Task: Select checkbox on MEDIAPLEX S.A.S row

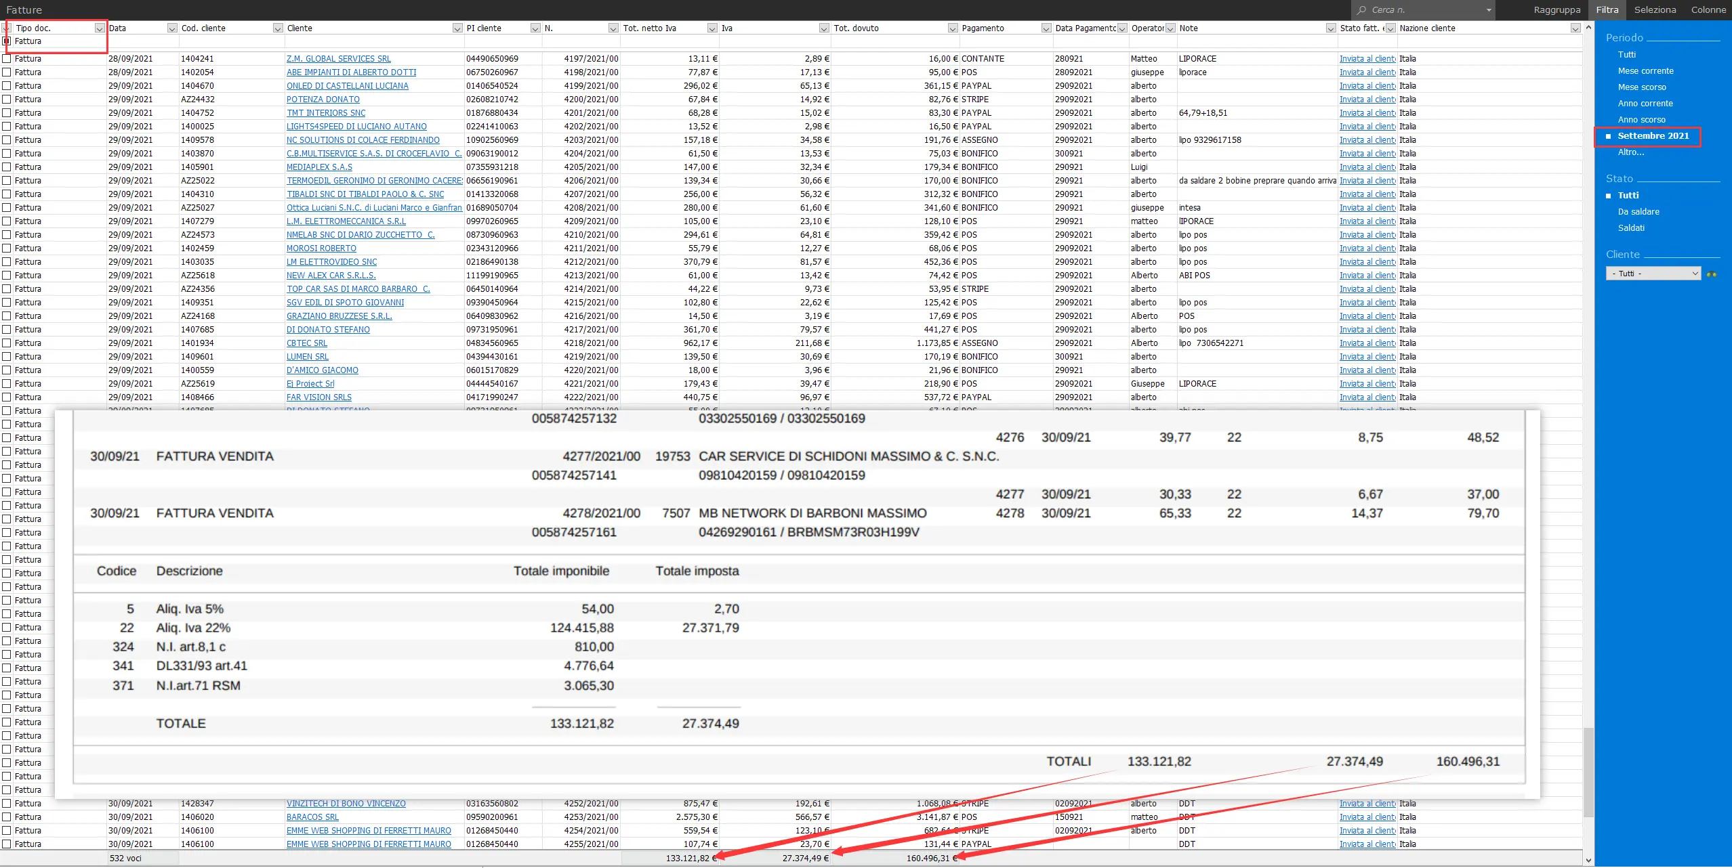Action: pos(7,167)
